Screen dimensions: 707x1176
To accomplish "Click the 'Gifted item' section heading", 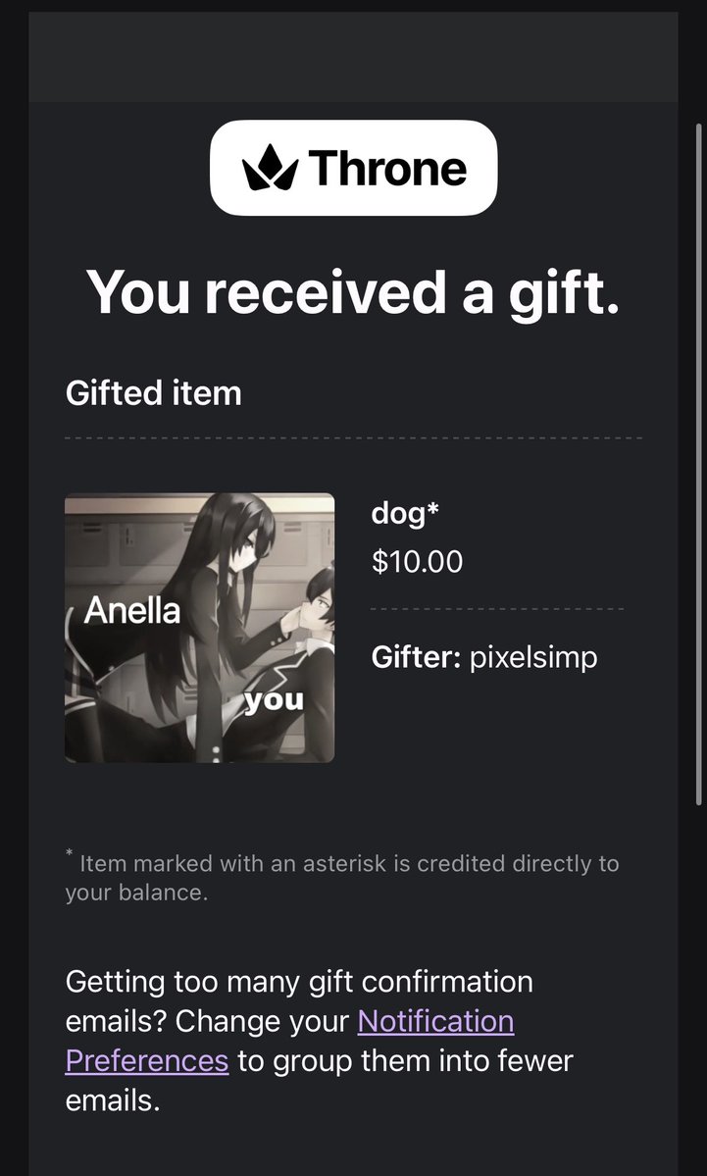I will click(x=154, y=393).
